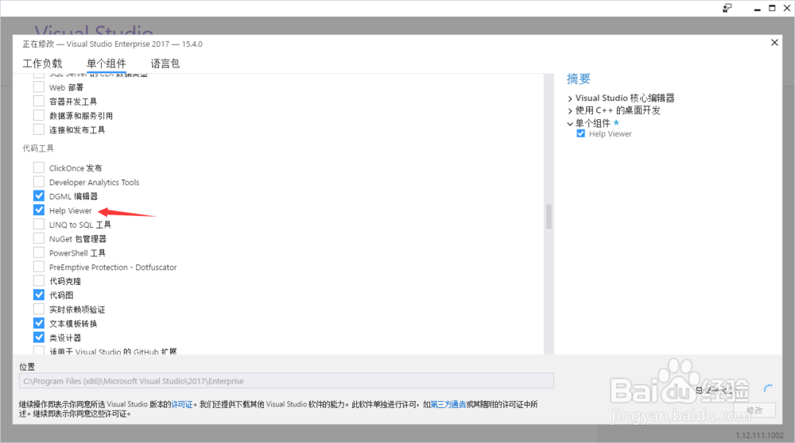Minimize the Visual Studio Installer window
This screenshot has width=795, height=443.
[x=757, y=9]
